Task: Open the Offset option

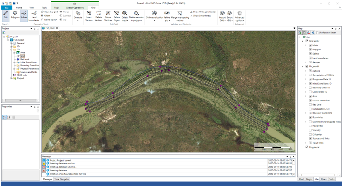Action: 47,16
